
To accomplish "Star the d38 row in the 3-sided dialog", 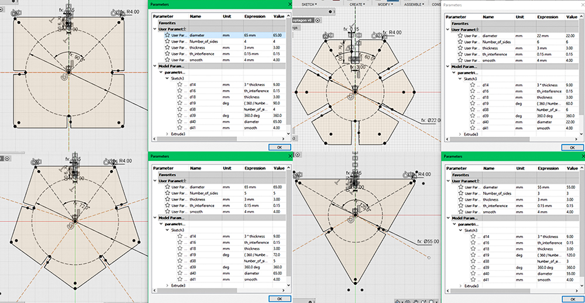I will tap(473, 261).
